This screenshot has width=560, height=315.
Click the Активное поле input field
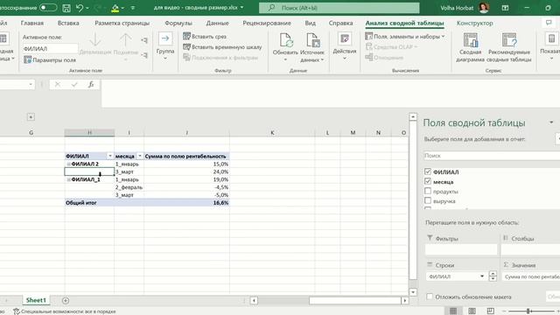50,49
